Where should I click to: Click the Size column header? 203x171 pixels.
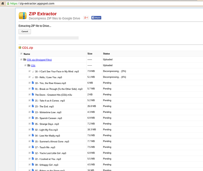[90, 54]
